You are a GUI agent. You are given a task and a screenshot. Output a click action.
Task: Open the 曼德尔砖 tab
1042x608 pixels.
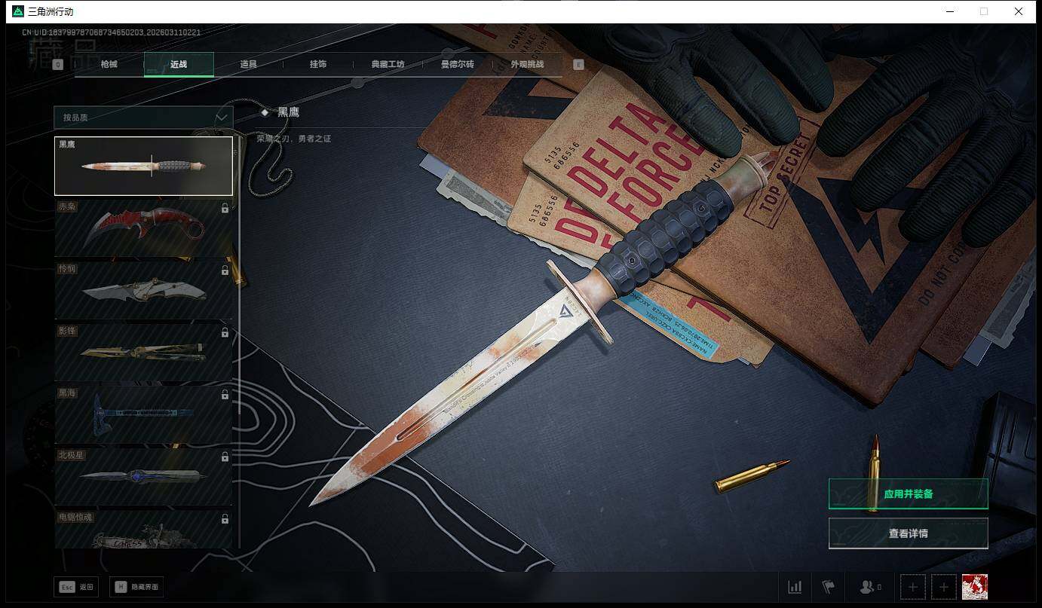(x=458, y=65)
